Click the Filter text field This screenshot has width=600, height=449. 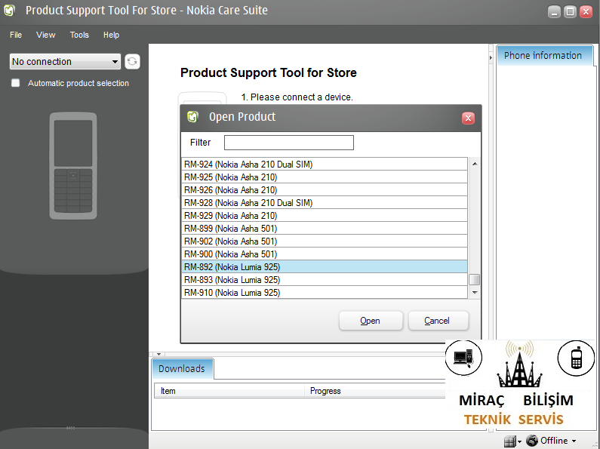tap(289, 143)
